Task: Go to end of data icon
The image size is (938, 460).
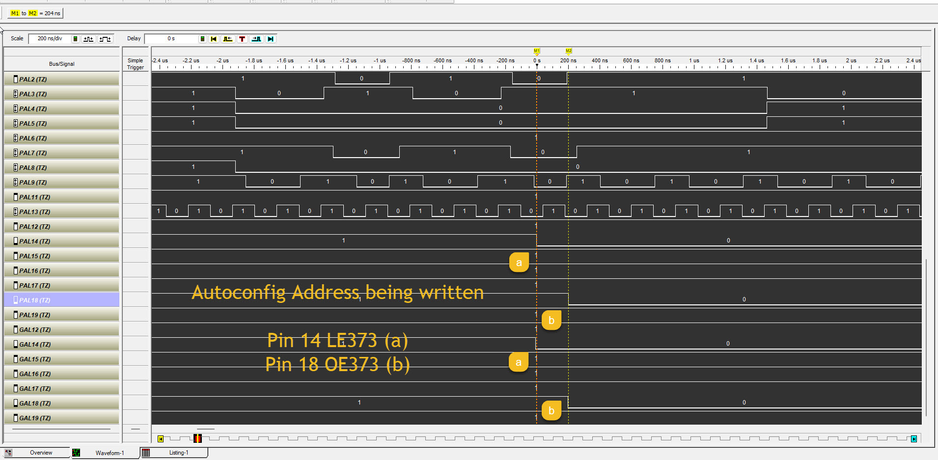Action: [x=271, y=39]
